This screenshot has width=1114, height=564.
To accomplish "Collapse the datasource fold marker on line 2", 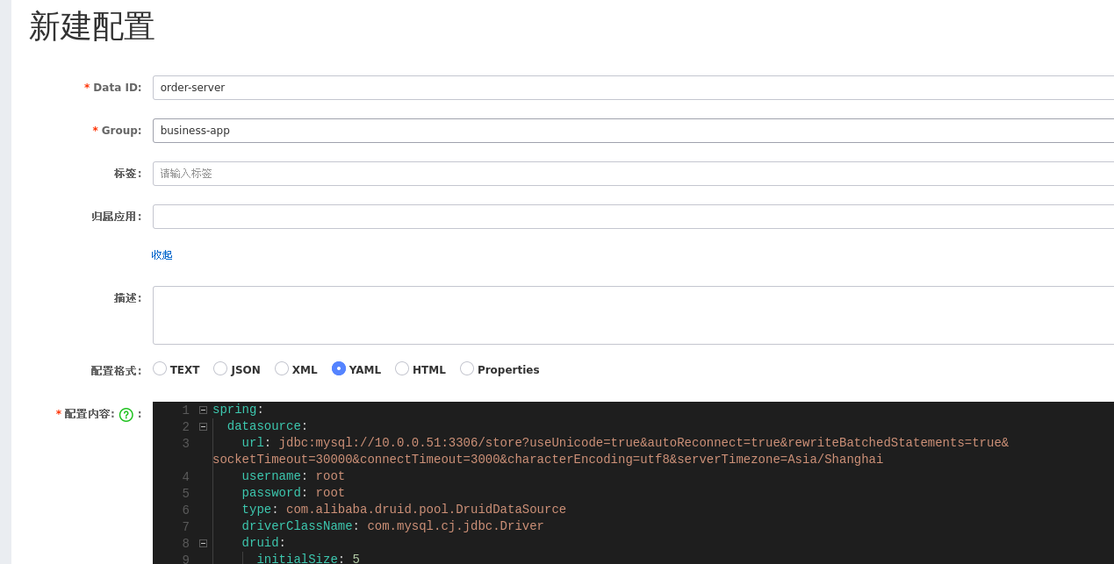I will pyautogui.click(x=203, y=426).
